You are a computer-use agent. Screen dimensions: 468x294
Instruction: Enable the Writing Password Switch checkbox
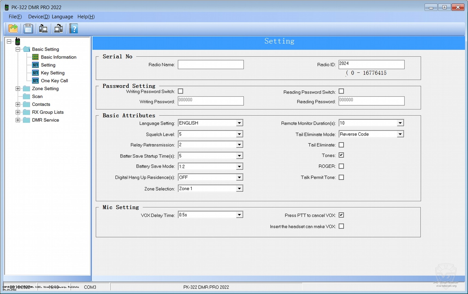pos(180,91)
